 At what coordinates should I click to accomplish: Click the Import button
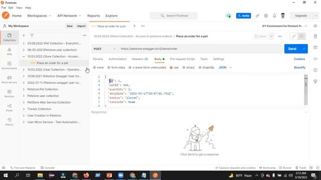point(81,26)
